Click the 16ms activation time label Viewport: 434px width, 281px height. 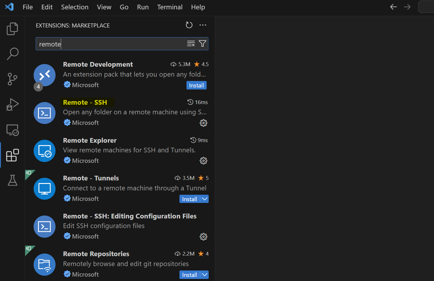pos(198,102)
